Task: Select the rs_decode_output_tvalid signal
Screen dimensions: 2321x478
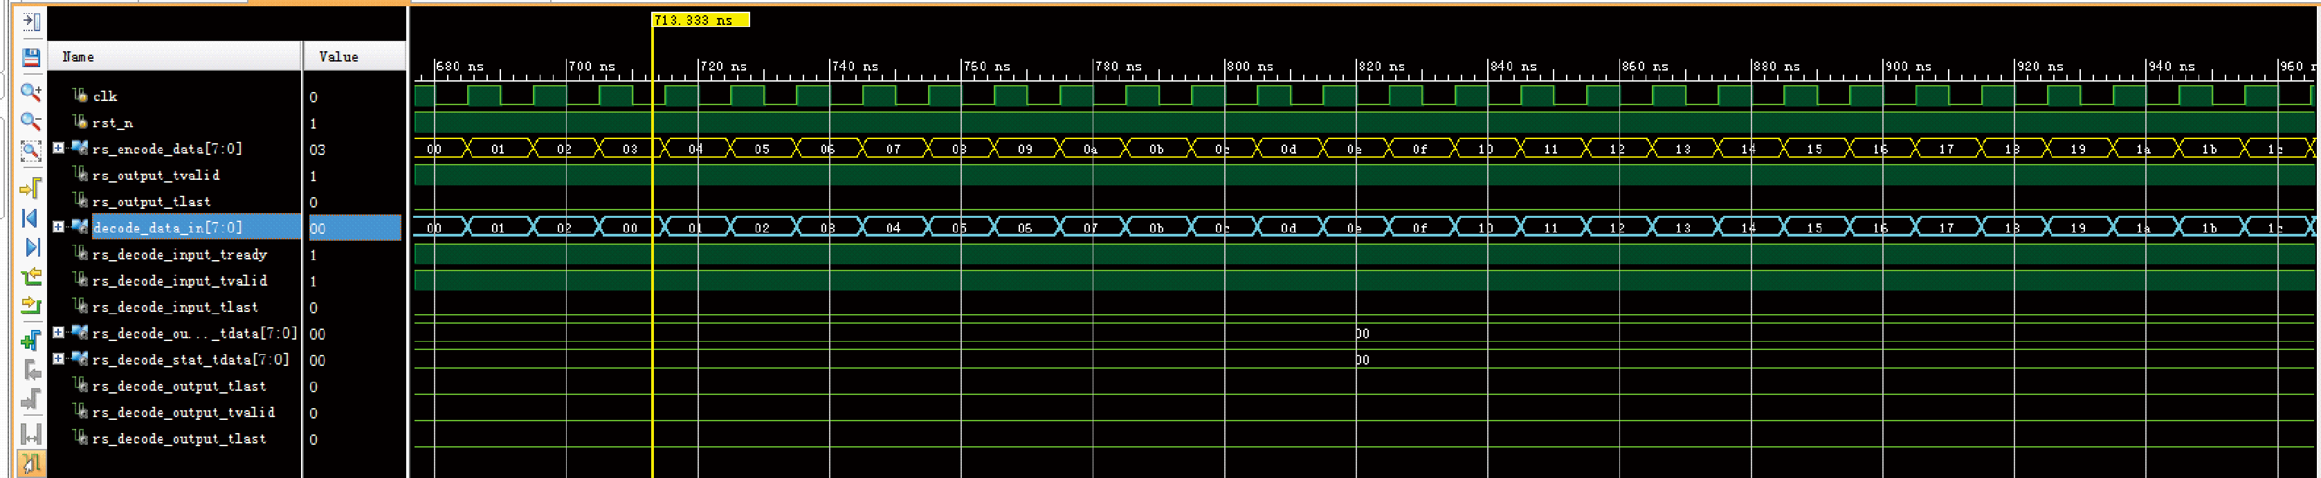Action: click(x=183, y=412)
